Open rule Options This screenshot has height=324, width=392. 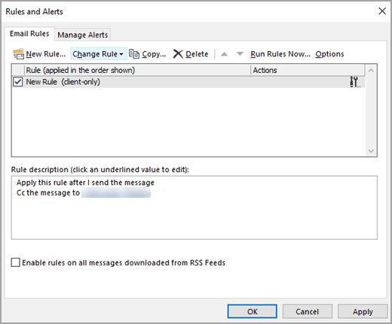pyautogui.click(x=329, y=54)
